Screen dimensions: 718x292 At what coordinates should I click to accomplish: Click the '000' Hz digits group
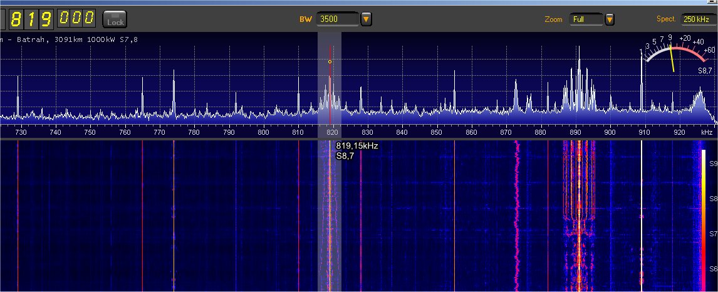click(77, 19)
